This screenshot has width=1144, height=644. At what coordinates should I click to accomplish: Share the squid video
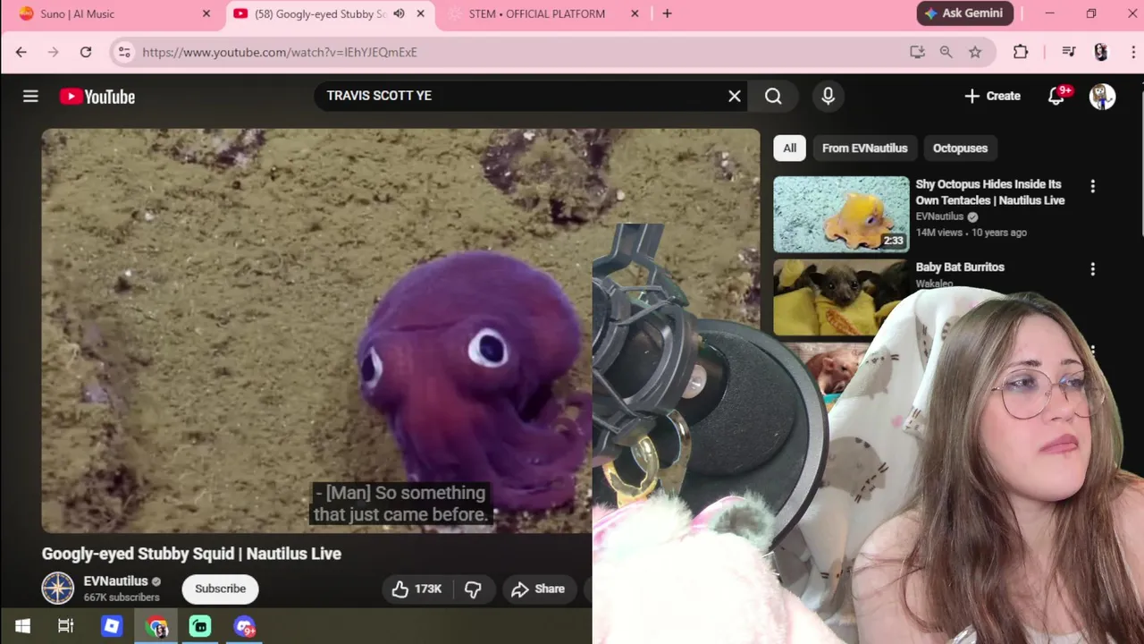click(538, 589)
